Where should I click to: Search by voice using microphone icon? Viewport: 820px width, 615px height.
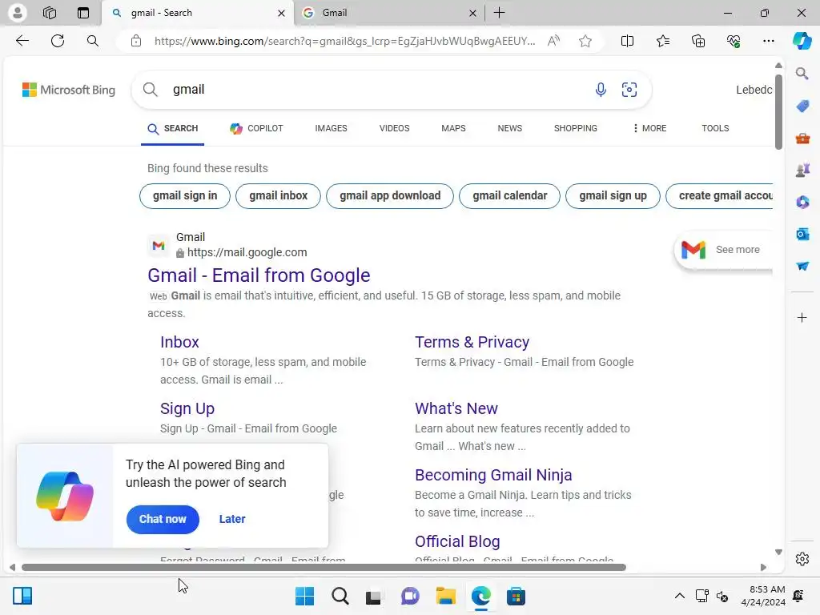[x=601, y=90]
